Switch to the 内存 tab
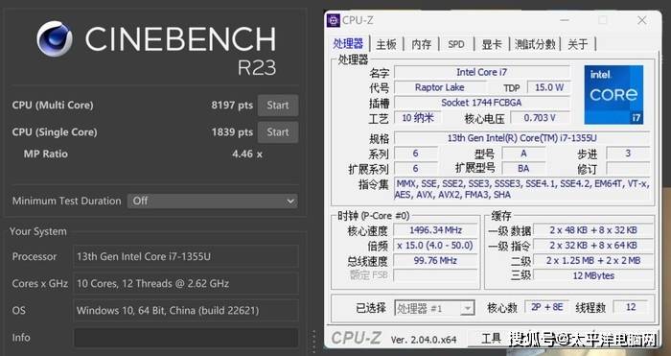 pos(422,44)
